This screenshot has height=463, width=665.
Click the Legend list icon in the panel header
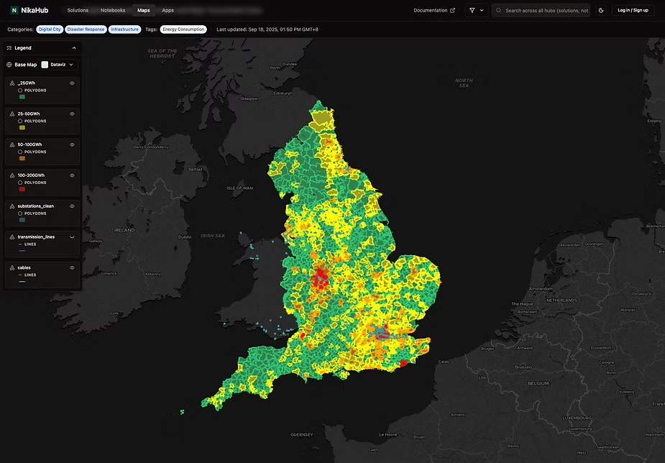click(9, 48)
